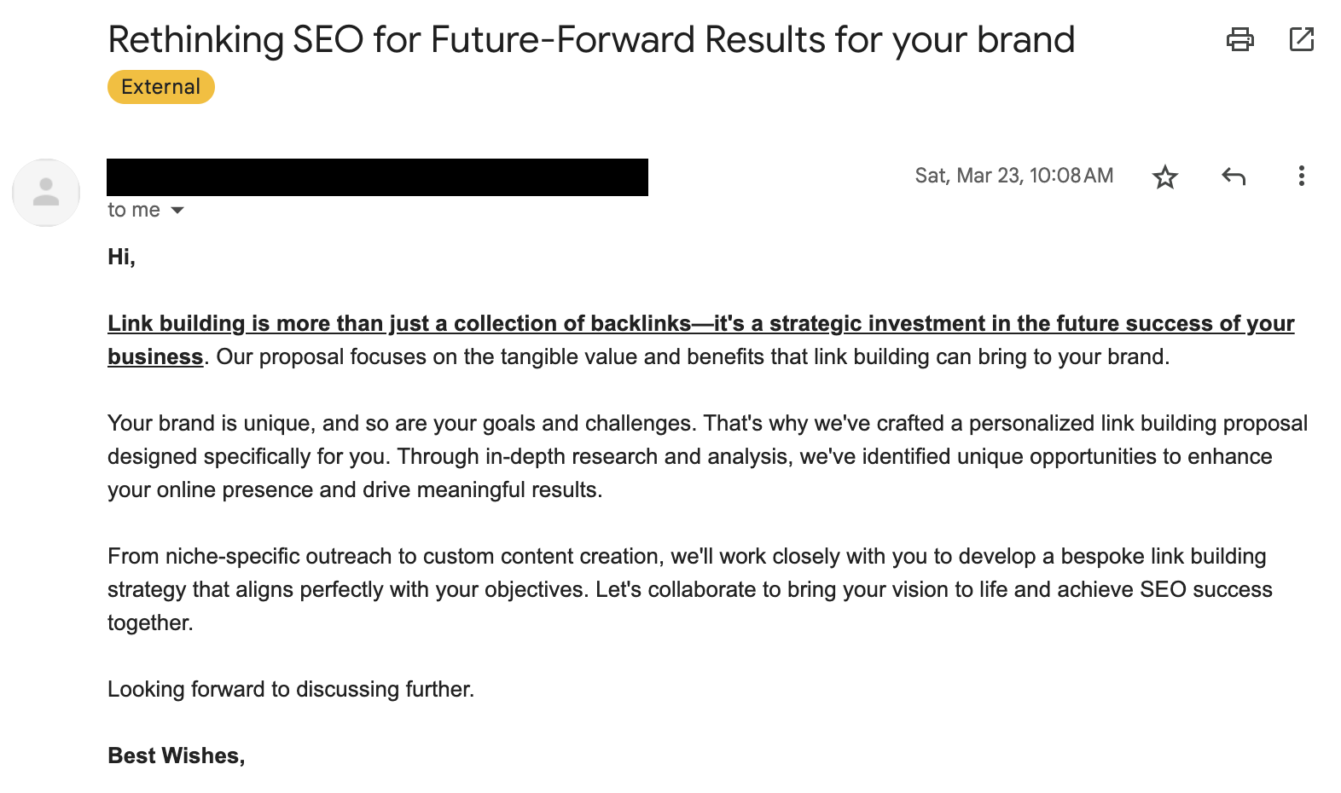Click the "From niche-specific outreach" paragraph
This screenshot has height=793, width=1341.
(x=689, y=589)
